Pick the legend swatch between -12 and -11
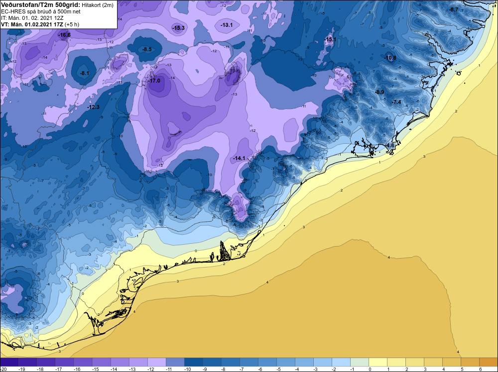The image size is (498, 372). [156, 362]
